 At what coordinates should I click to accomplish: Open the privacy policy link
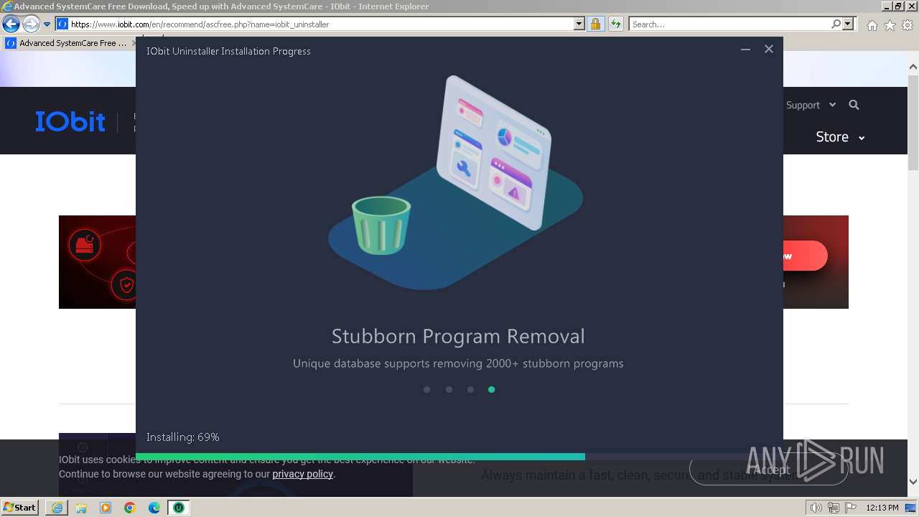(x=302, y=474)
